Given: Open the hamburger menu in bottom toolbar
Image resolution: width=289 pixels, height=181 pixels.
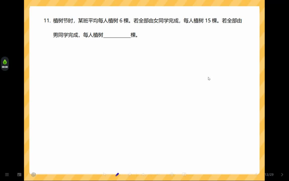Looking at the screenshot, I should (x=7, y=174).
